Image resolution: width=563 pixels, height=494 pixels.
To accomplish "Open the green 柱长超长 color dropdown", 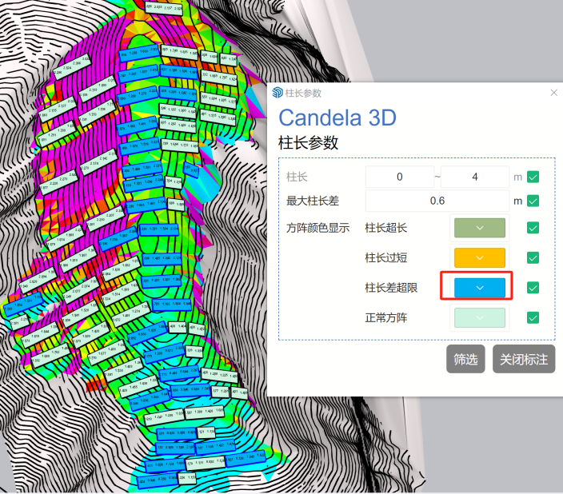I will [480, 228].
